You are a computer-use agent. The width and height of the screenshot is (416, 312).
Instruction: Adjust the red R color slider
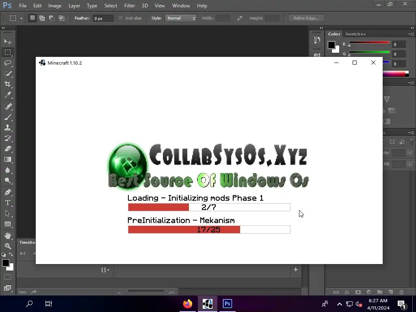coord(349,45)
